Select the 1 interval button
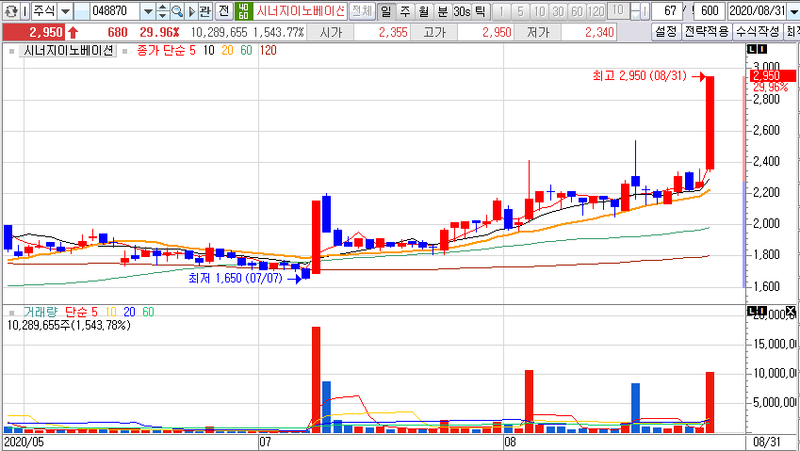The image size is (800, 451). point(501,10)
